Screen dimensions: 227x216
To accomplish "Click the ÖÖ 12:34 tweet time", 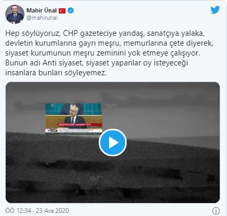I will [x=18, y=211].
